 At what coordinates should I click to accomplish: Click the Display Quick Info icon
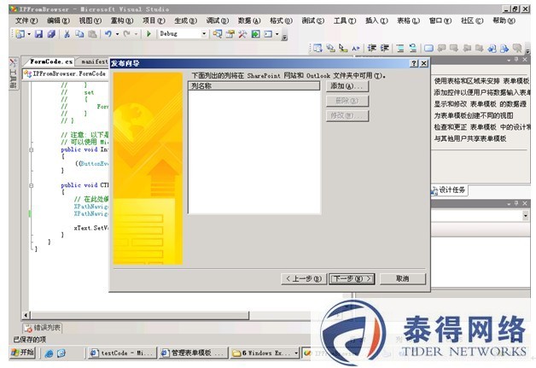tap(343, 48)
